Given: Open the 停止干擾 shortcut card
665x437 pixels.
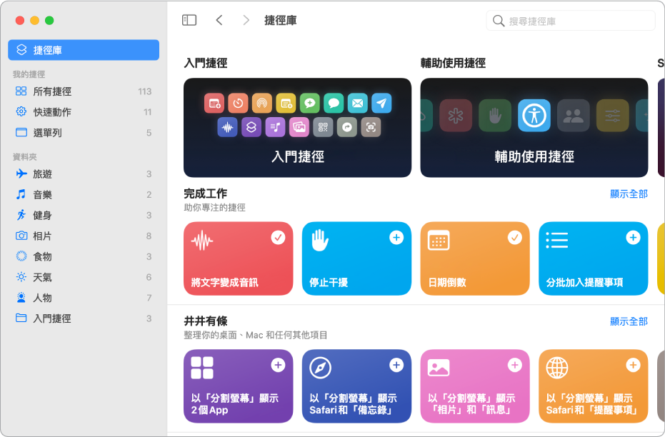Looking at the screenshot, I should click(x=356, y=258).
